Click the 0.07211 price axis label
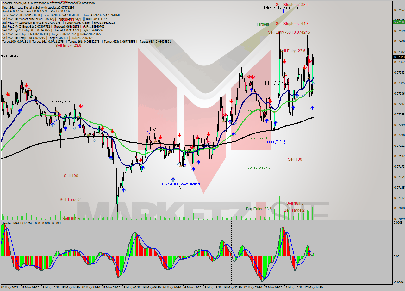Screen dimensions: 405x291 (x=399, y=145)
